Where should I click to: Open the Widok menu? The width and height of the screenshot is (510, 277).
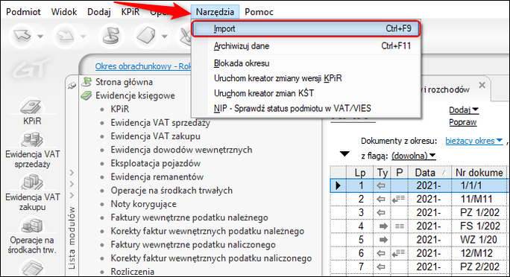[x=64, y=12]
